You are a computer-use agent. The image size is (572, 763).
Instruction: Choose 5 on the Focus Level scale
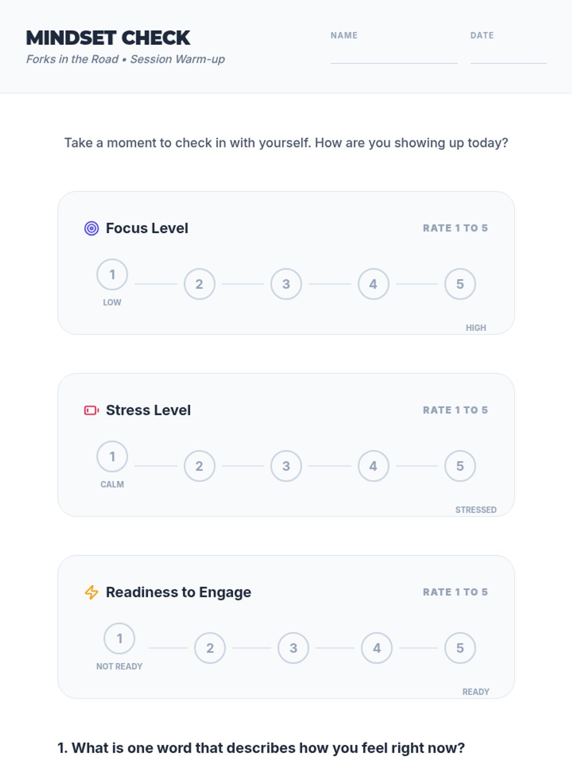tap(460, 284)
